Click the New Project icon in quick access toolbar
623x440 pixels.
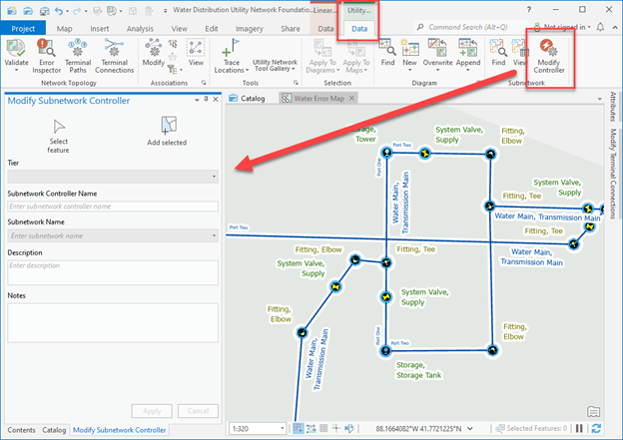pyautogui.click(x=12, y=11)
